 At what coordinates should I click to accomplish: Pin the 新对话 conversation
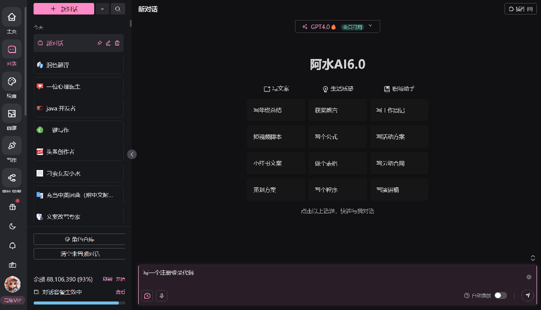point(99,43)
